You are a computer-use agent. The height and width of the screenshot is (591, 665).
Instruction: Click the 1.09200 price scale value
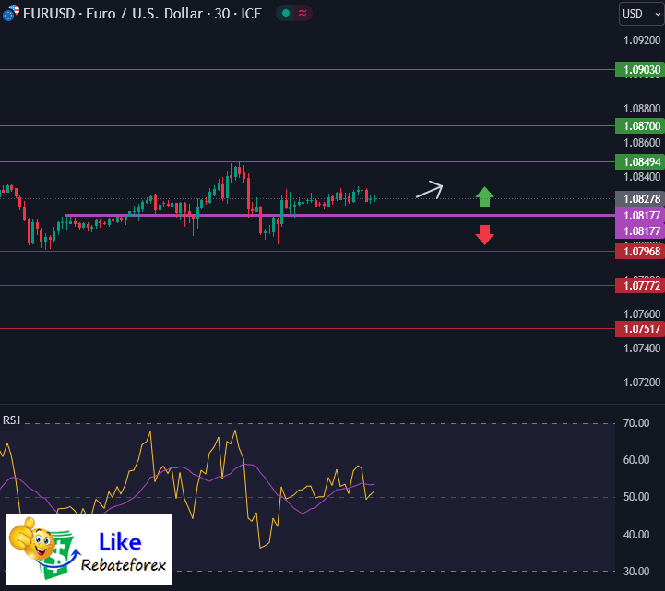click(x=642, y=41)
